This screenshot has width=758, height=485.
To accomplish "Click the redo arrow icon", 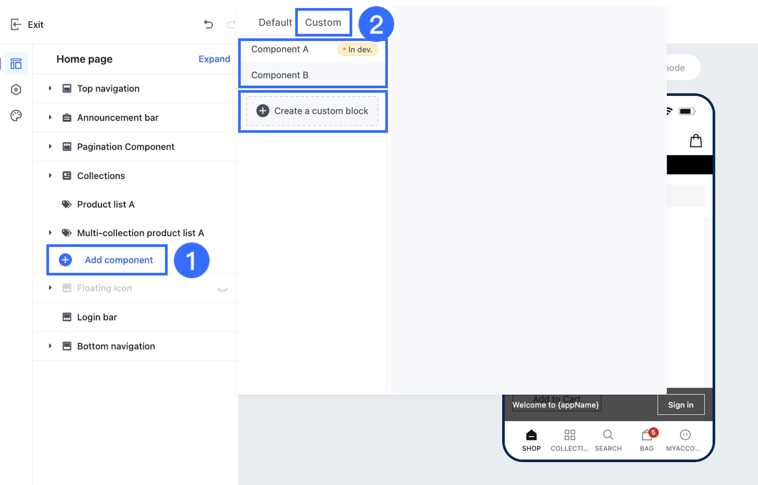I will [231, 24].
